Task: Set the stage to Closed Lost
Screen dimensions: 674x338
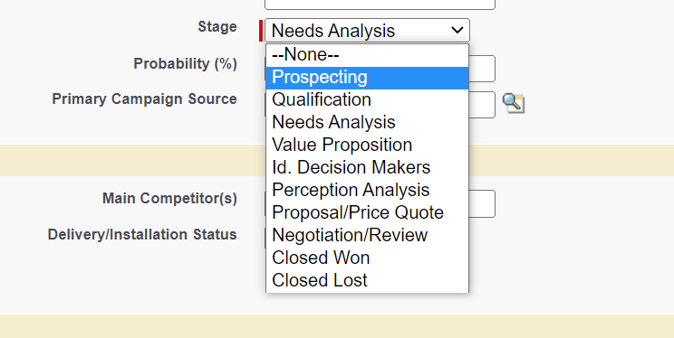Action: pyautogui.click(x=367, y=280)
